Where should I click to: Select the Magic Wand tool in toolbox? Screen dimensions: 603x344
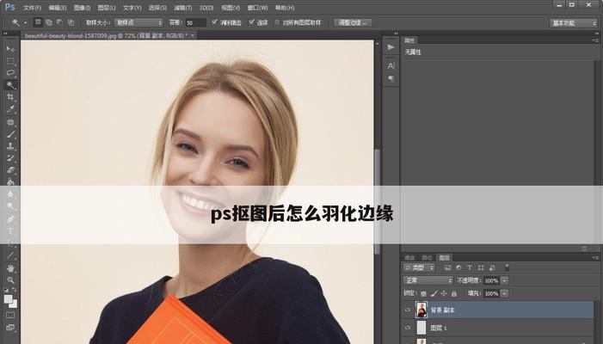pos(10,85)
